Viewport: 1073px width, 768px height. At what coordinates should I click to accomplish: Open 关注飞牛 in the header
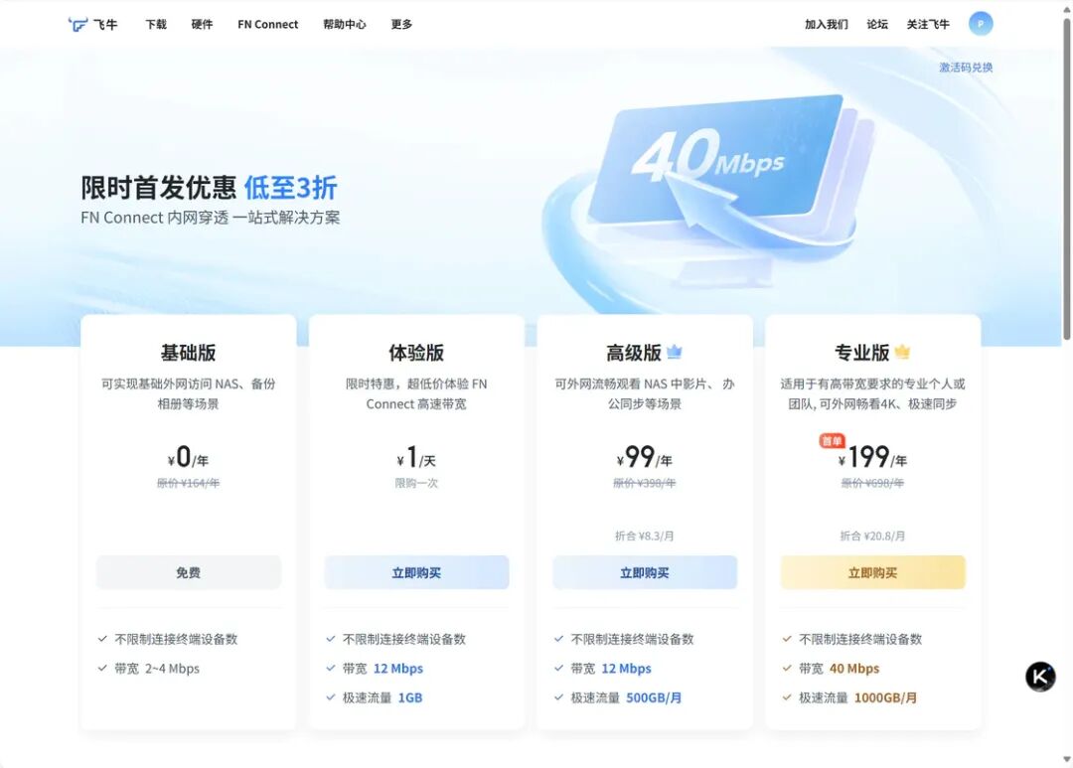928,24
